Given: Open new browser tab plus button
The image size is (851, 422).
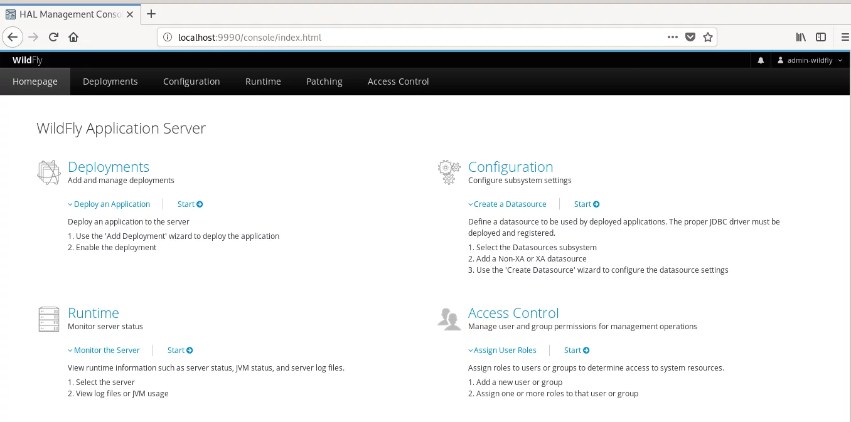Looking at the screenshot, I should pyautogui.click(x=151, y=14).
